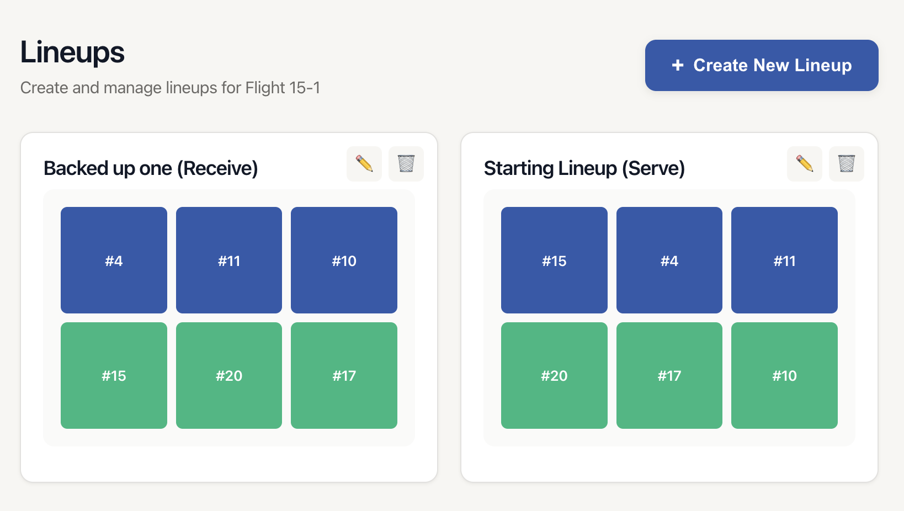Select green tile #20 in Backed up one

point(228,375)
